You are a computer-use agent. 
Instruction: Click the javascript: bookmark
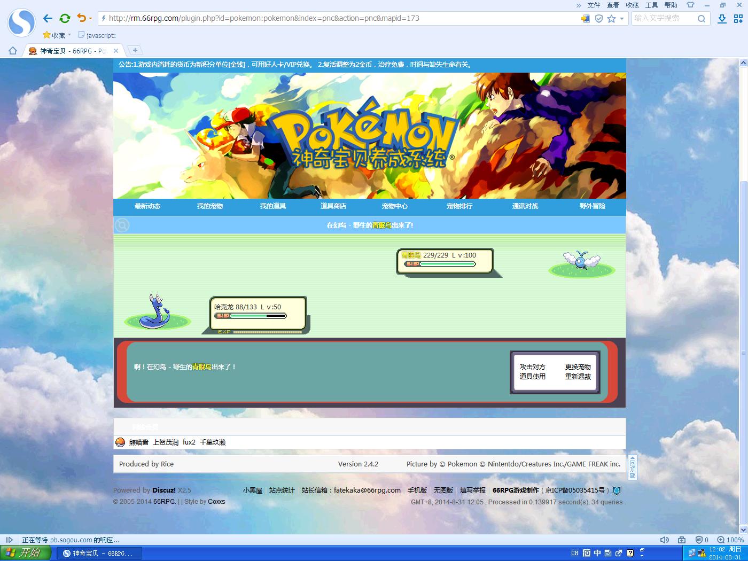[97, 35]
